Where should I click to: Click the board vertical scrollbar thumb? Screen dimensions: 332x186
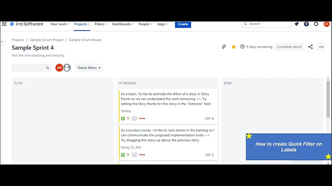328,99
